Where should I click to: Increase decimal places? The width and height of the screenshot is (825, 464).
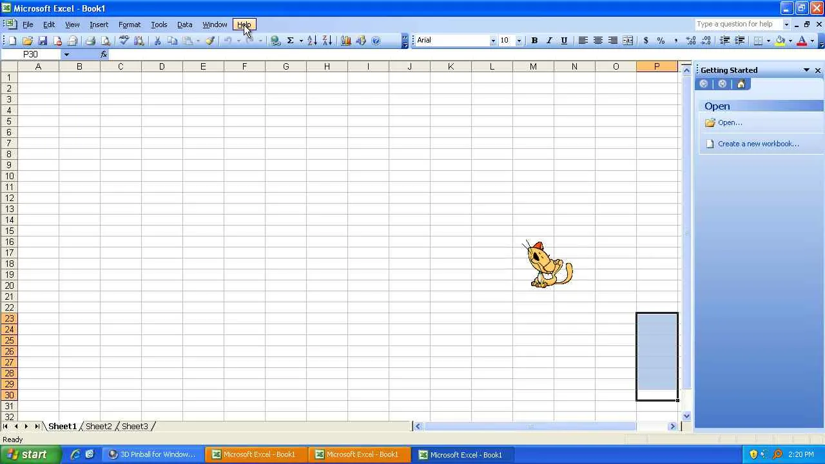[x=691, y=41]
